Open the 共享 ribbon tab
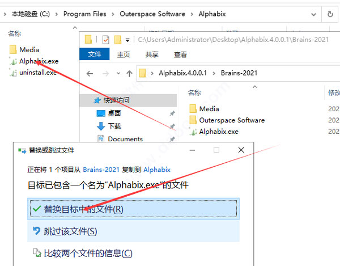The height and width of the screenshot is (266, 340). tap(152, 54)
